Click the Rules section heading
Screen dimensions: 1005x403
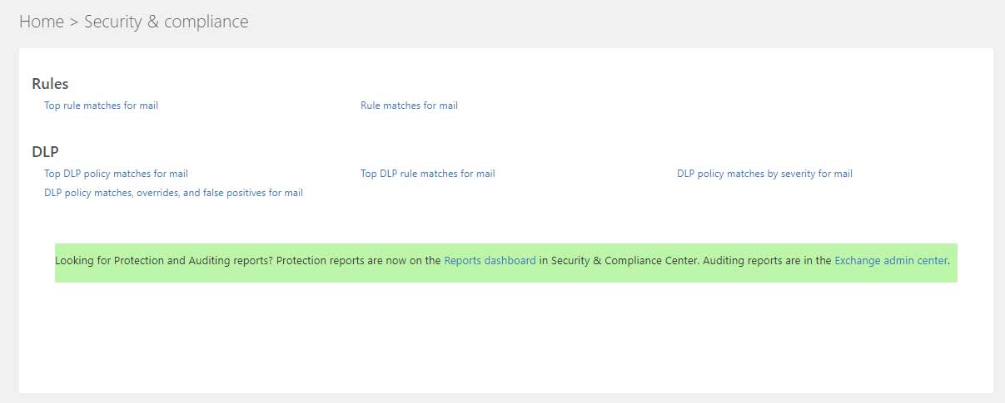point(50,84)
